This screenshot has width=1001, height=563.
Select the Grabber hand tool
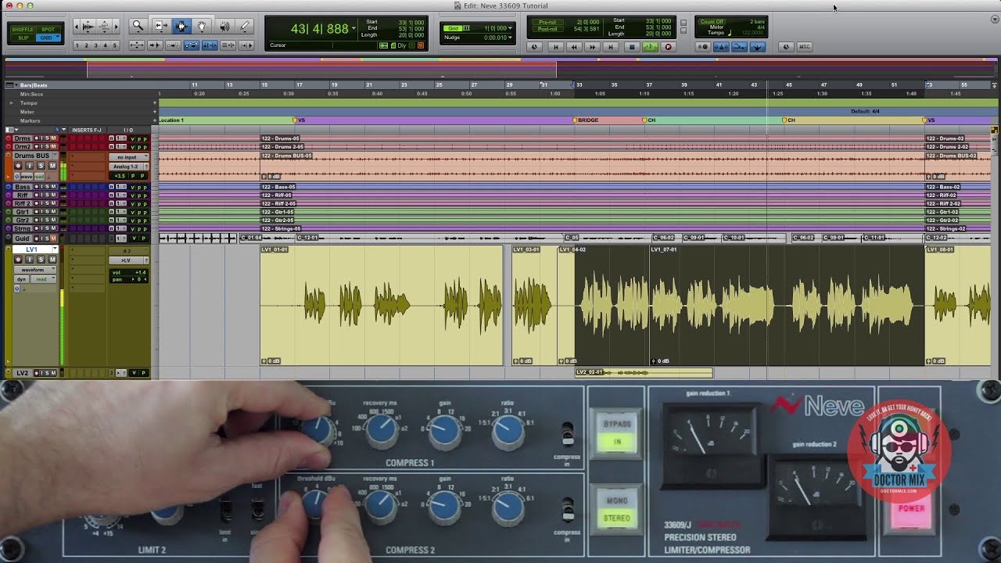click(x=202, y=26)
